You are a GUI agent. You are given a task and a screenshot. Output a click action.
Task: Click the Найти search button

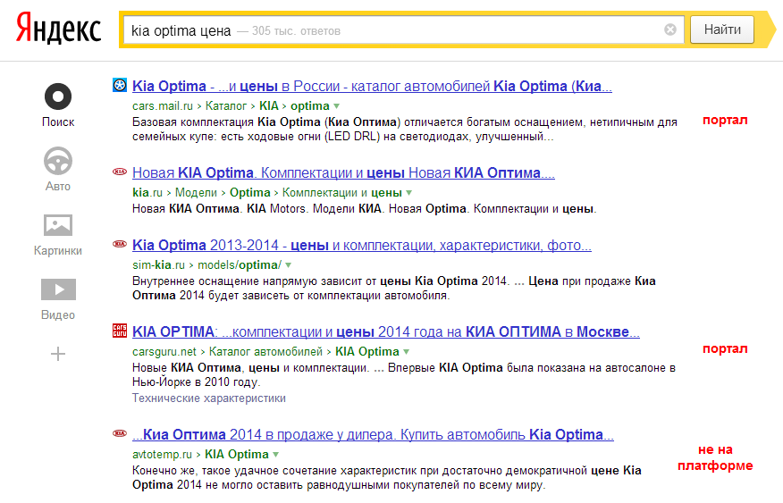[x=722, y=30]
